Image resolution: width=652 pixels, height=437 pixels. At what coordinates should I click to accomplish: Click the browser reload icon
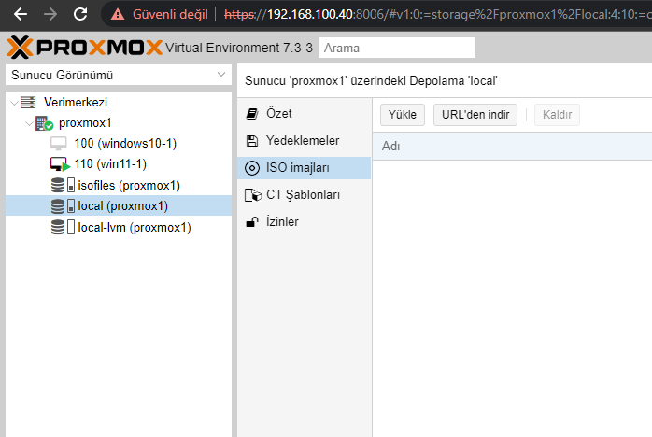[80, 15]
